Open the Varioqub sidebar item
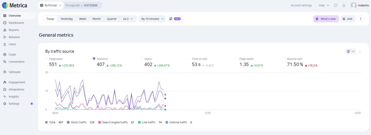Screen dimensions: 371x135 click(x=14, y=72)
